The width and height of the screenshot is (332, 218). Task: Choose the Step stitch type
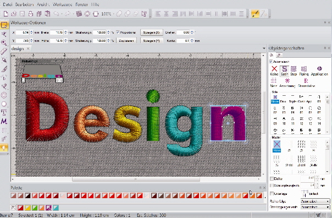pyautogui.click(x=294, y=70)
